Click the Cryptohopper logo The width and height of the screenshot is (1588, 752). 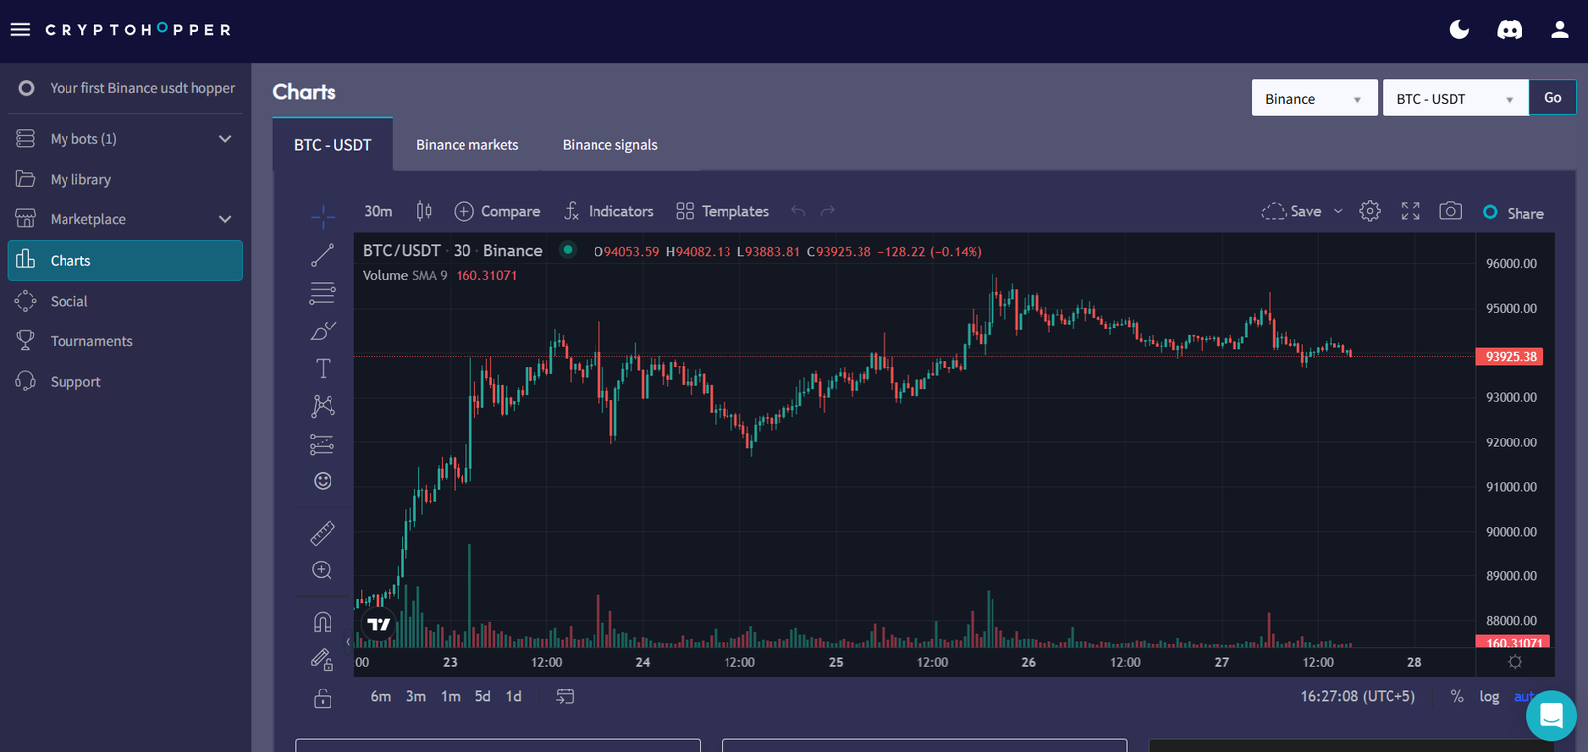click(x=138, y=30)
